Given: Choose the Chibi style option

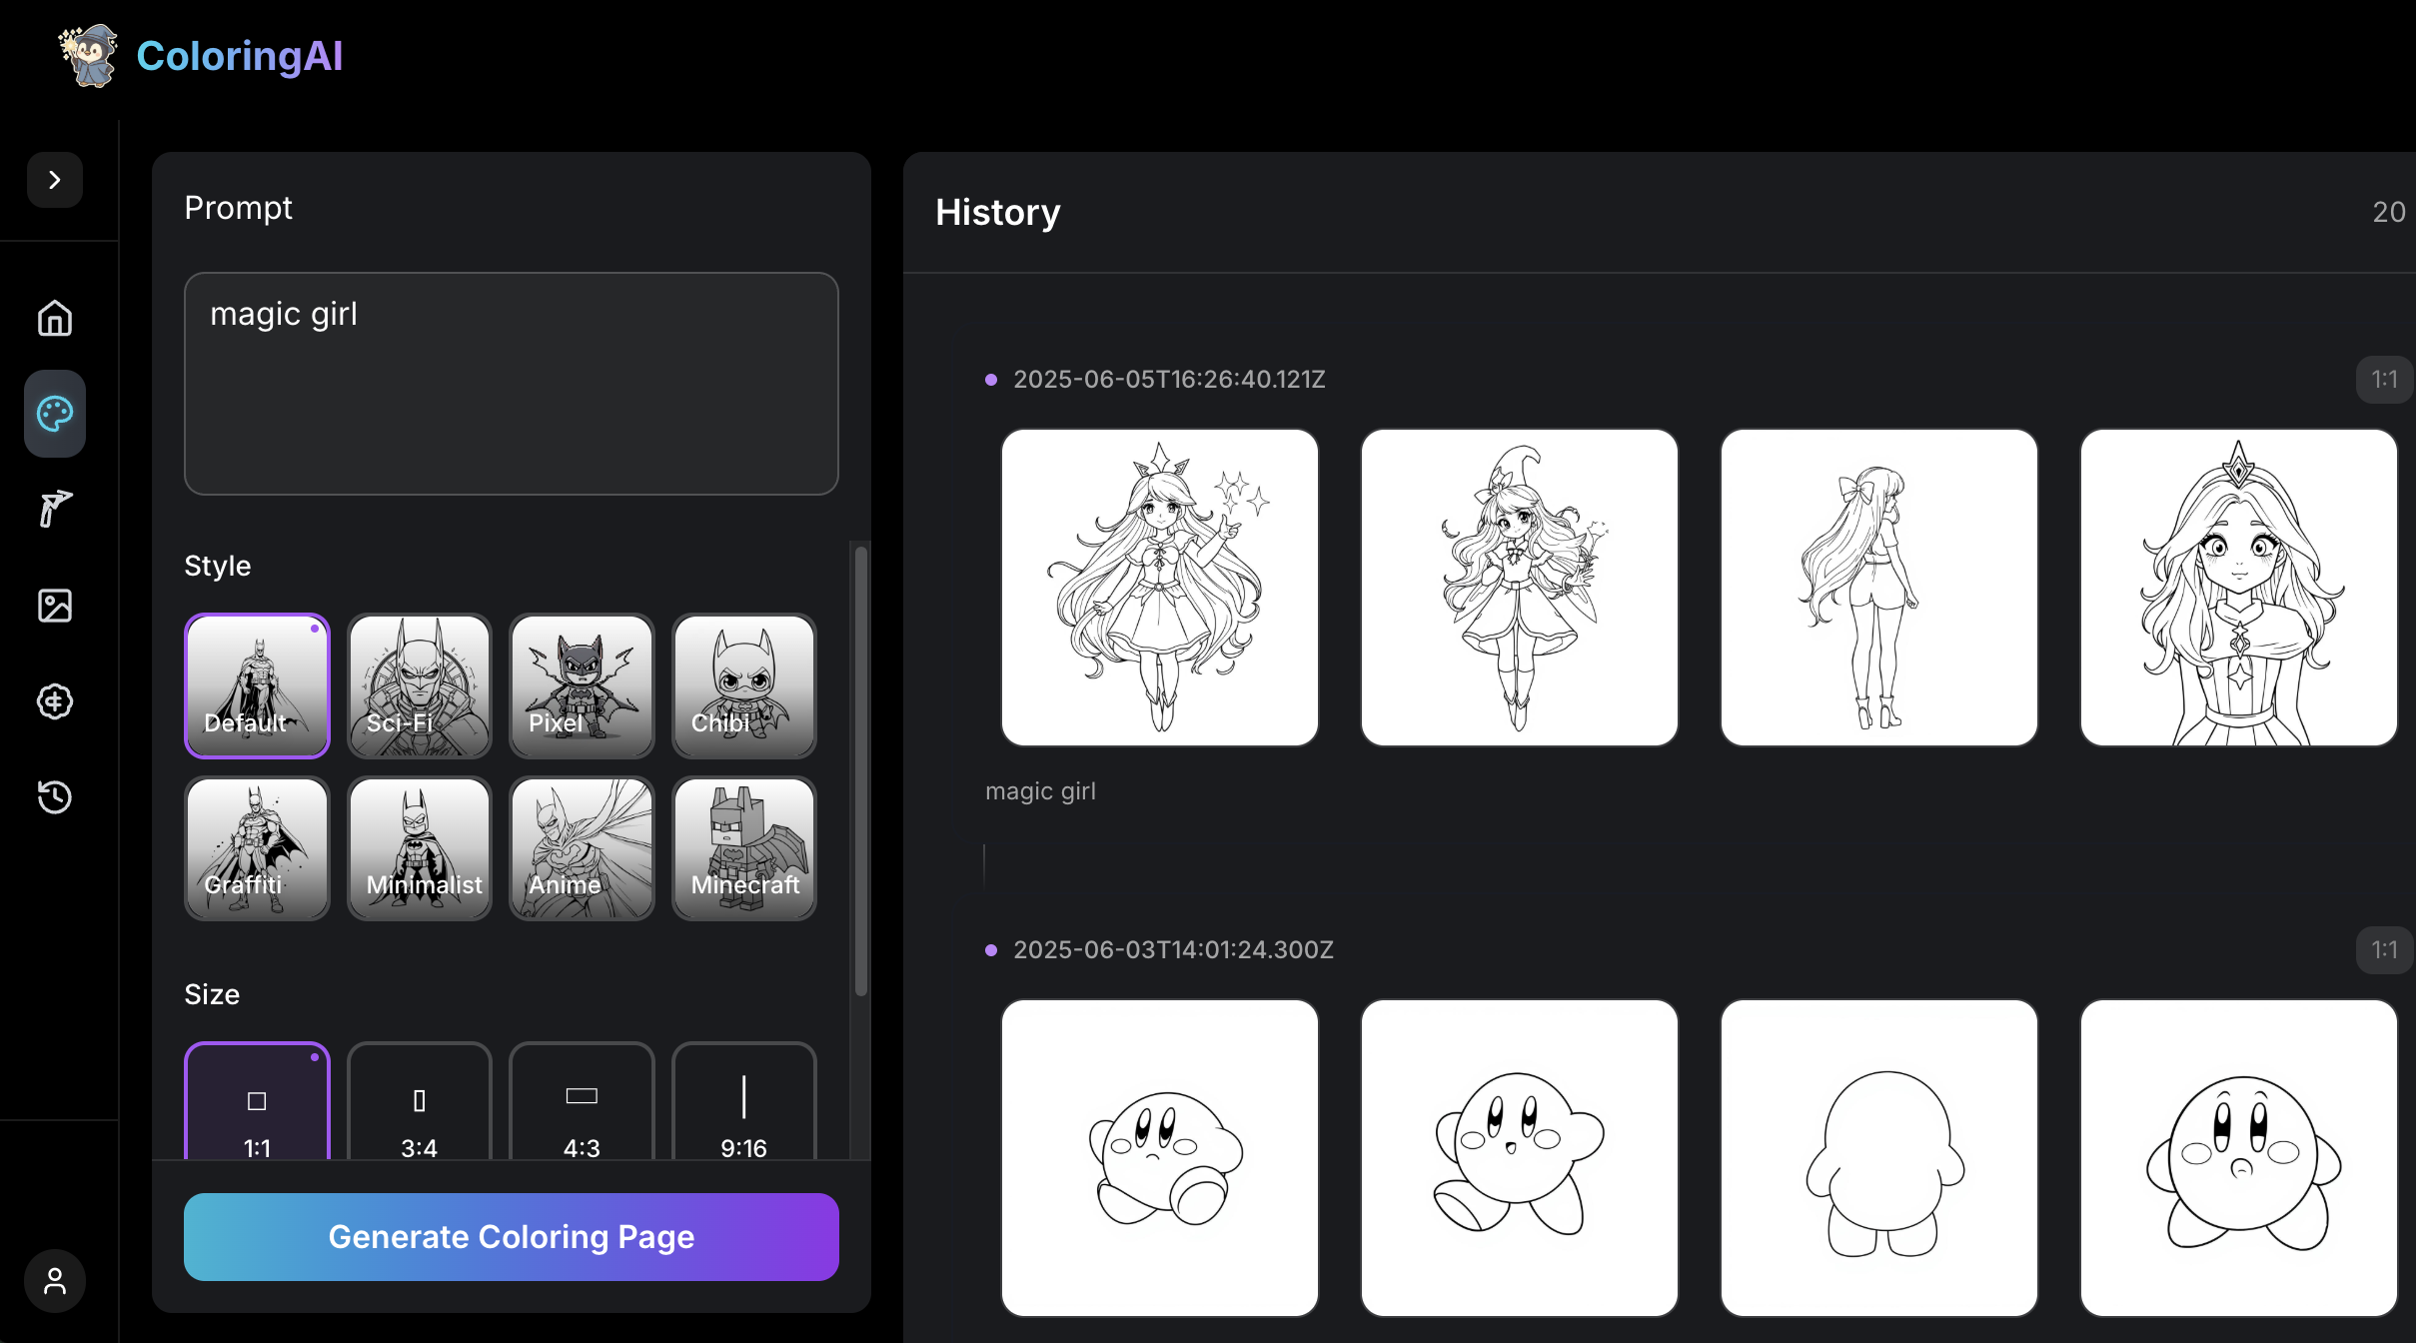Looking at the screenshot, I should click(743, 686).
